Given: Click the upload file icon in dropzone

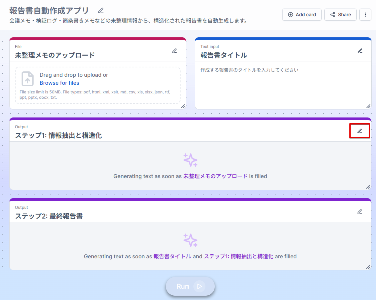Looking at the screenshot, I should pos(28,79).
